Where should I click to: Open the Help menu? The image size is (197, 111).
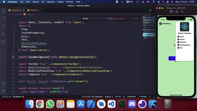(78, 2)
